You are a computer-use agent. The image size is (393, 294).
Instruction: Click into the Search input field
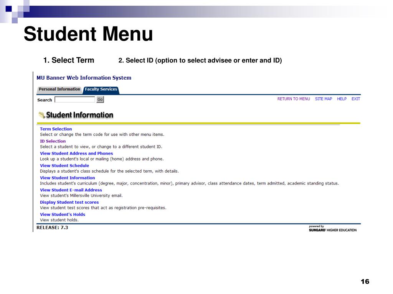coord(75,100)
